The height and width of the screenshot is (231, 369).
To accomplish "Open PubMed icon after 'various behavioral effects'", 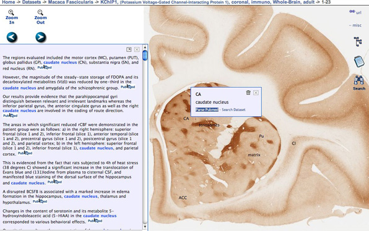I will coord(95,221).
